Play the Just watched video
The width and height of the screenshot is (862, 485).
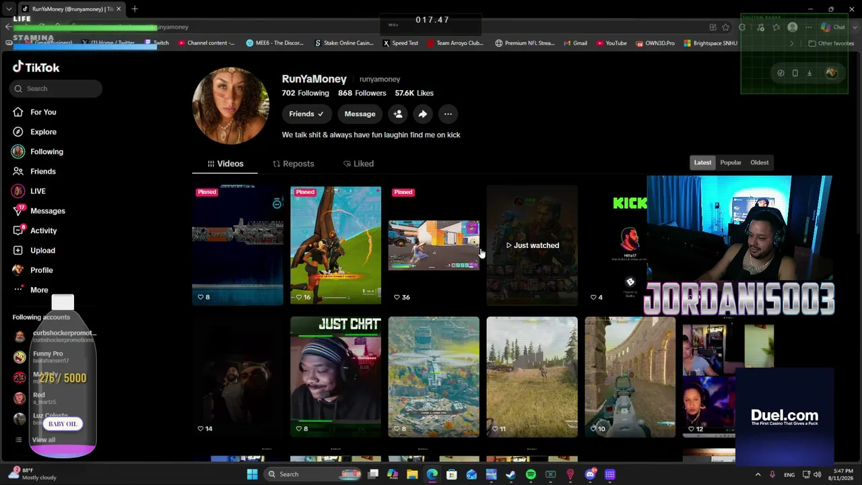[532, 245]
